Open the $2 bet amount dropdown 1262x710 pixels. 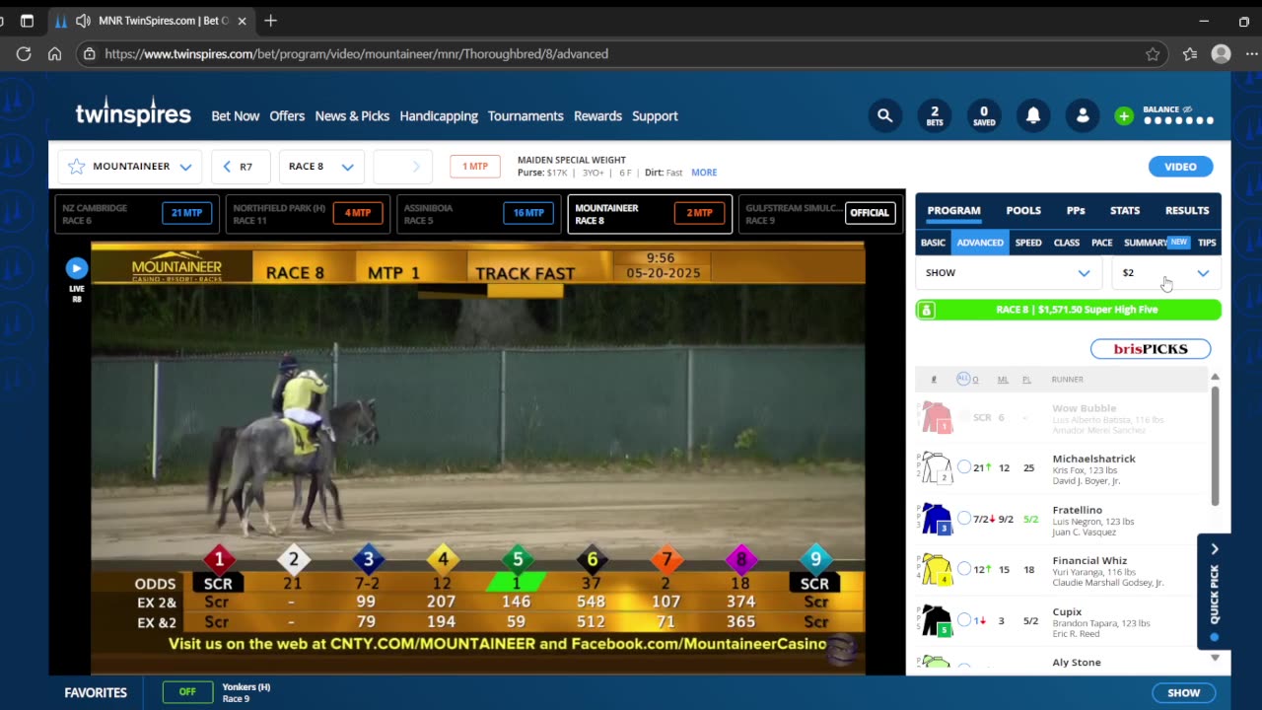tap(1166, 273)
